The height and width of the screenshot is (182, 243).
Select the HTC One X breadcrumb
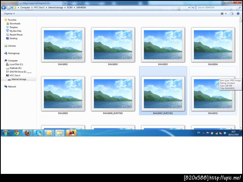[x=39, y=7]
